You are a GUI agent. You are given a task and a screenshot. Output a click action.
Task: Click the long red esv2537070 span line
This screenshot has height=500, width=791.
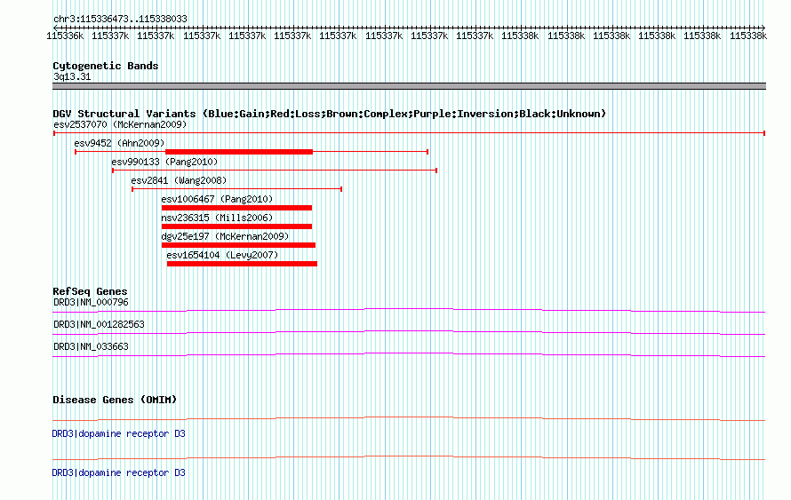click(409, 133)
